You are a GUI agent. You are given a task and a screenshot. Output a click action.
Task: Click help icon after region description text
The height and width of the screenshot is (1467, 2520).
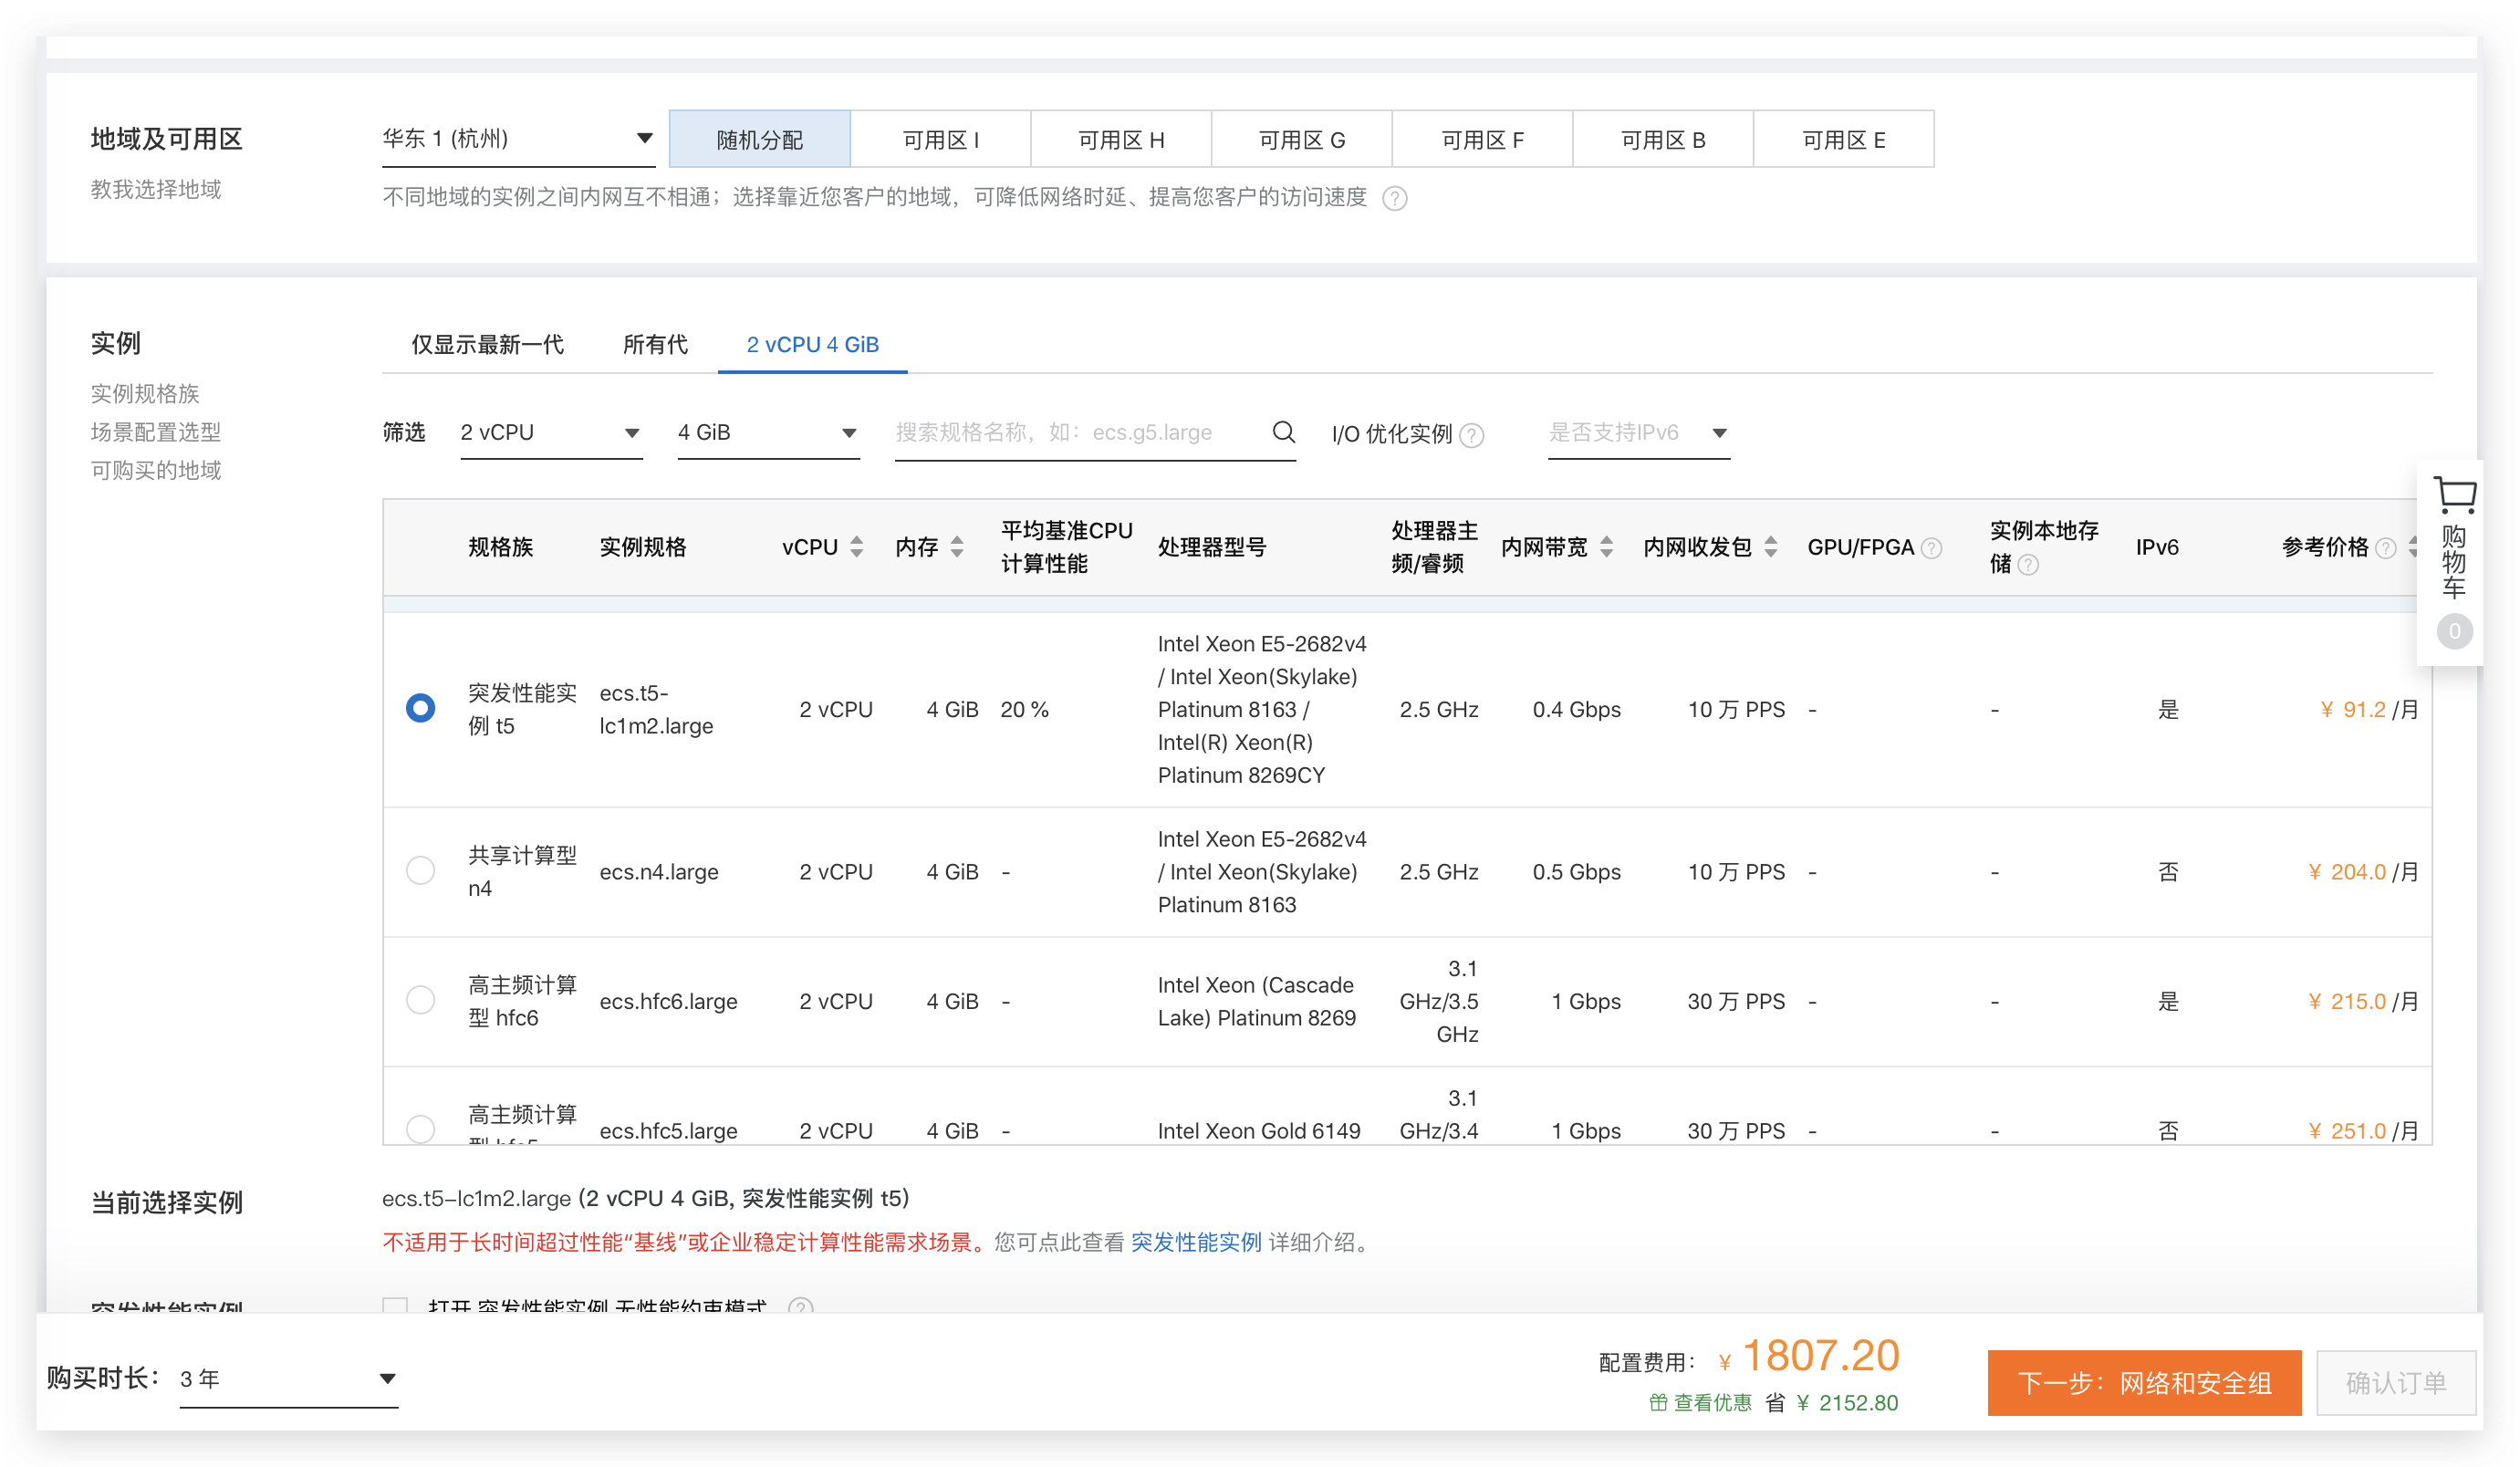point(1394,199)
